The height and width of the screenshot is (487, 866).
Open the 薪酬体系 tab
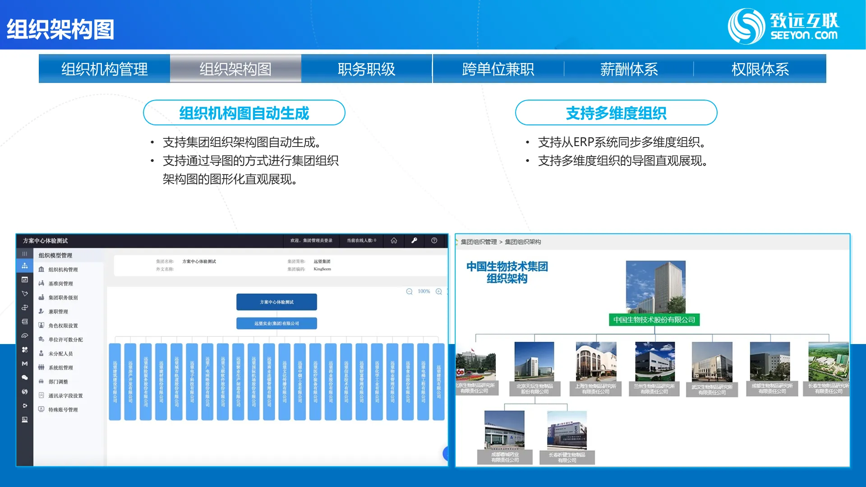(629, 69)
